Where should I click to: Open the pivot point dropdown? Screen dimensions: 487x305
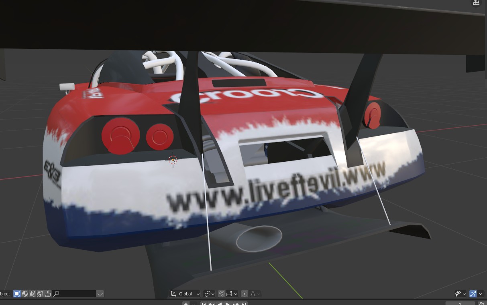point(209,294)
